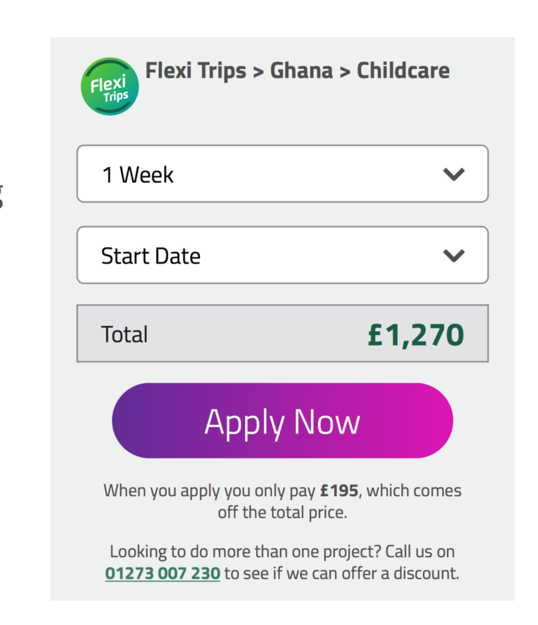Screen dimensions: 538x625
Task: Click 'Looking to do more than one project?' text
Action: click(246, 552)
